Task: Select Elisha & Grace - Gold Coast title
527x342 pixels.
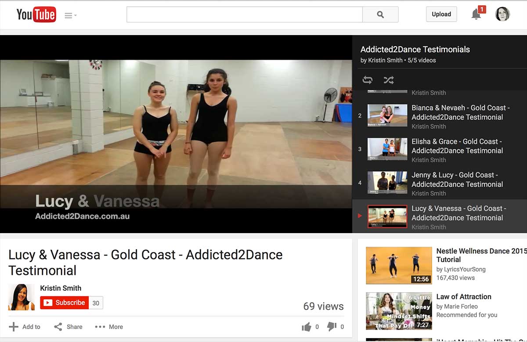Action: (x=457, y=146)
